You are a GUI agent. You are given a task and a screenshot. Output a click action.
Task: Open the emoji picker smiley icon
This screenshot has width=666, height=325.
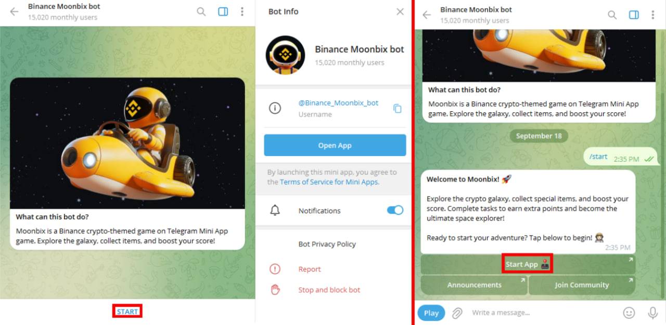coord(629,313)
